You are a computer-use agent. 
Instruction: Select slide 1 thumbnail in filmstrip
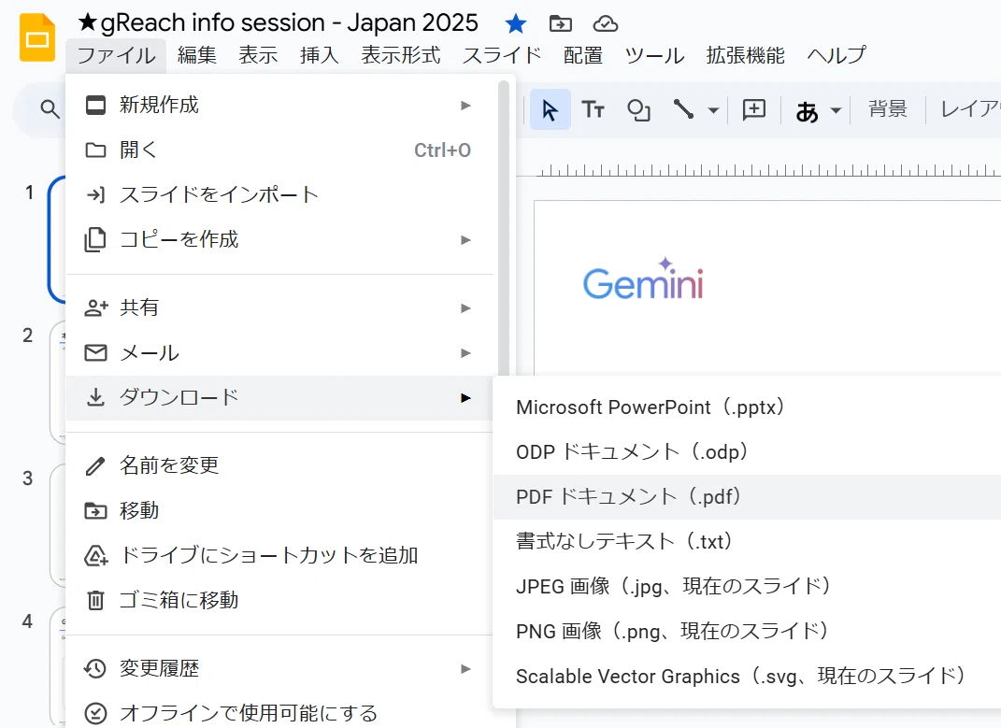57,239
